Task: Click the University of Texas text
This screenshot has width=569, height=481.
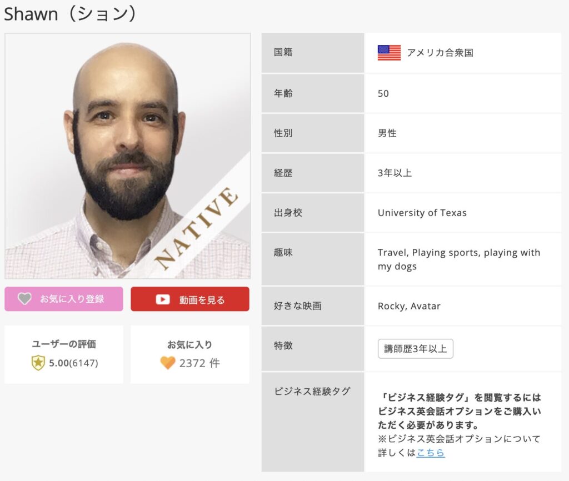Action: click(422, 213)
